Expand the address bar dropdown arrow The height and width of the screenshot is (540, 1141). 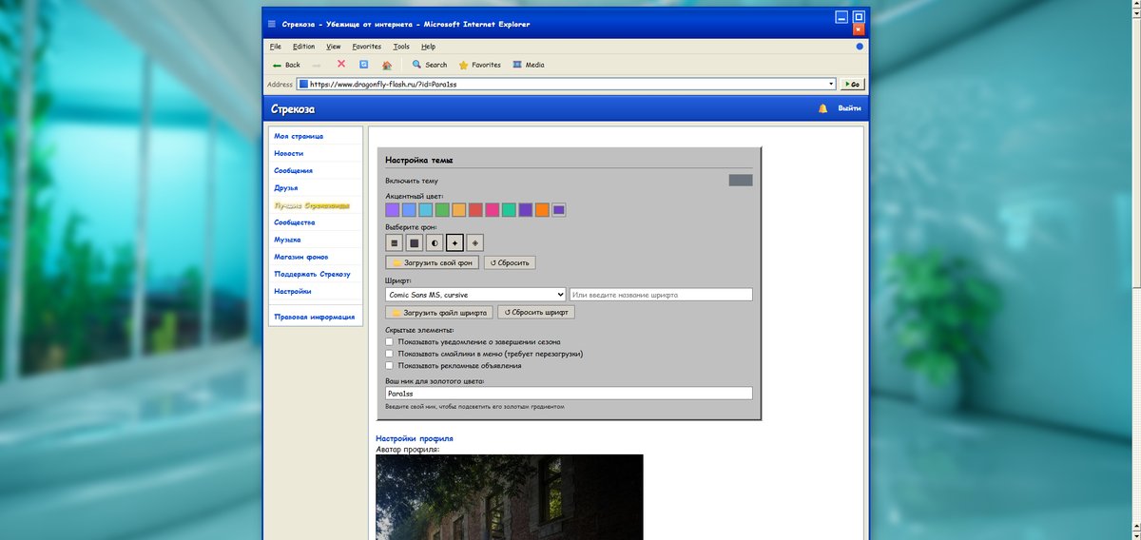tap(830, 84)
